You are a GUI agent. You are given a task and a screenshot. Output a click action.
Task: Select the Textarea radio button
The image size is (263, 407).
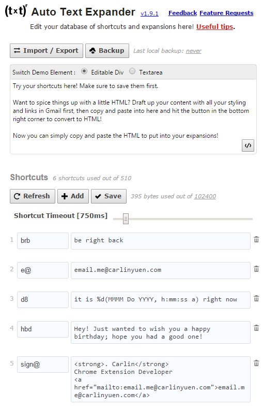tap(132, 71)
